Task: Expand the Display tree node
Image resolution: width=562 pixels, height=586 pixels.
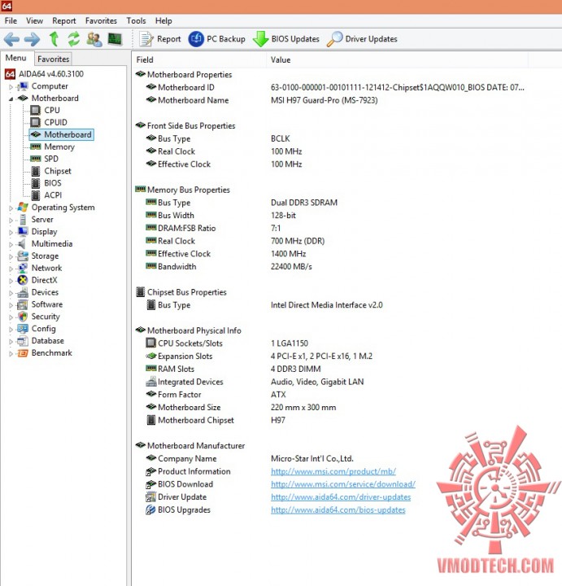Action: (11, 233)
